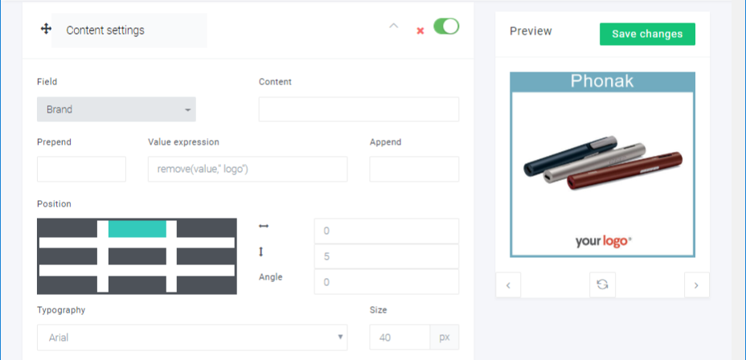
Task: Click the Typography label
Action: 61,310
